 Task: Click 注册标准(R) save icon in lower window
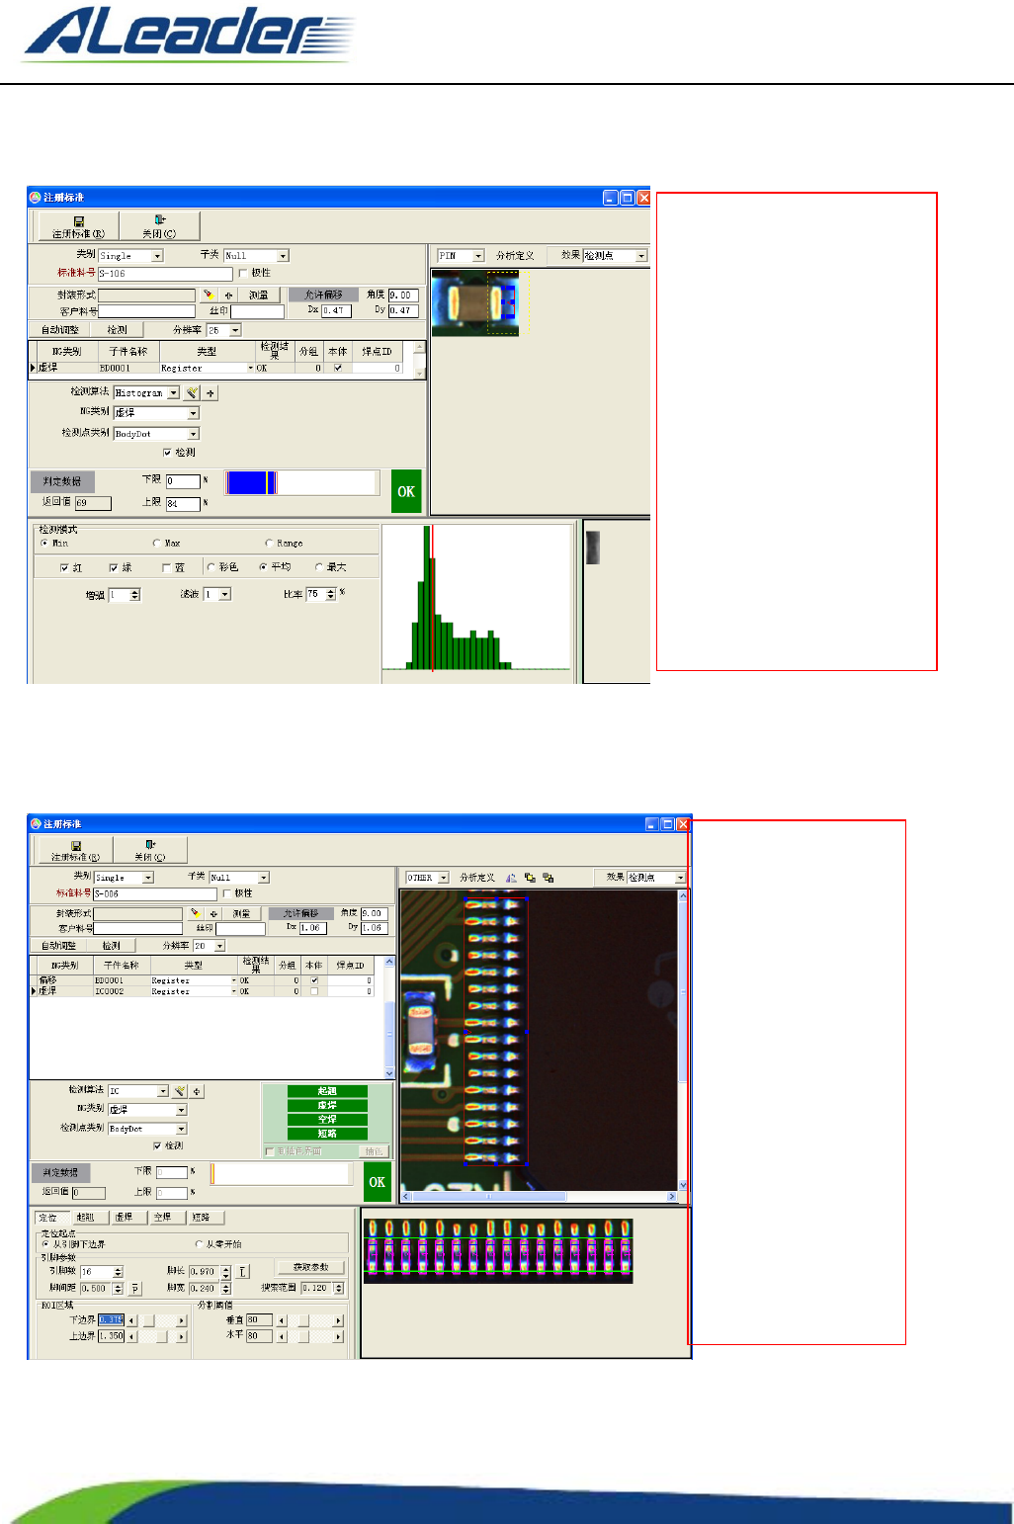click(x=76, y=846)
